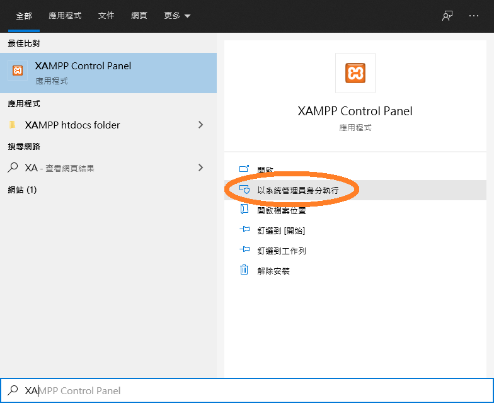Expand arrow next to XA web result
The height and width of the screenshot is (403, 494).
200,167
